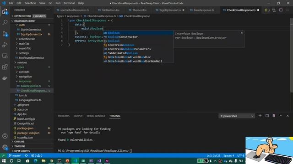Select SVGAnimatedBoolean suggestion
293x164 pixels.
tap(138, 53)
